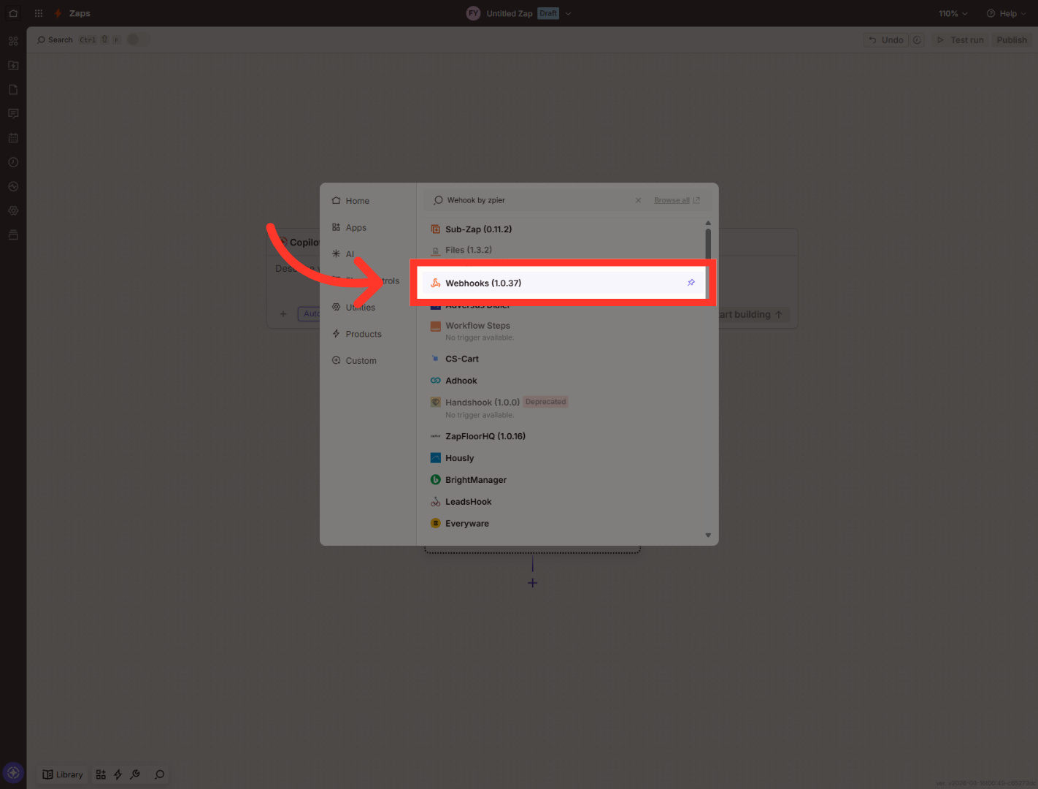This screenshot has width=1038, height=789.
Task: Pick Files (1.3.2) in the list
Action: coord(469,250)
